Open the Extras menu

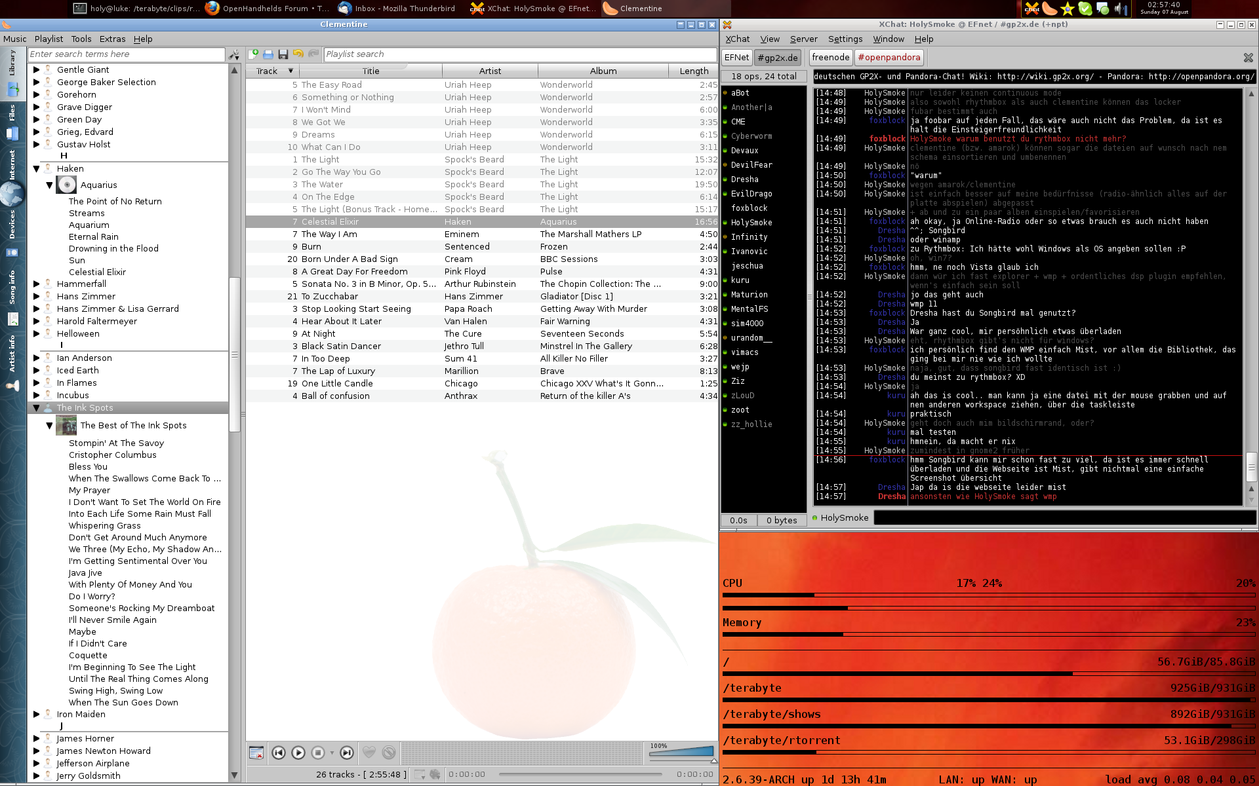point(112,39)
